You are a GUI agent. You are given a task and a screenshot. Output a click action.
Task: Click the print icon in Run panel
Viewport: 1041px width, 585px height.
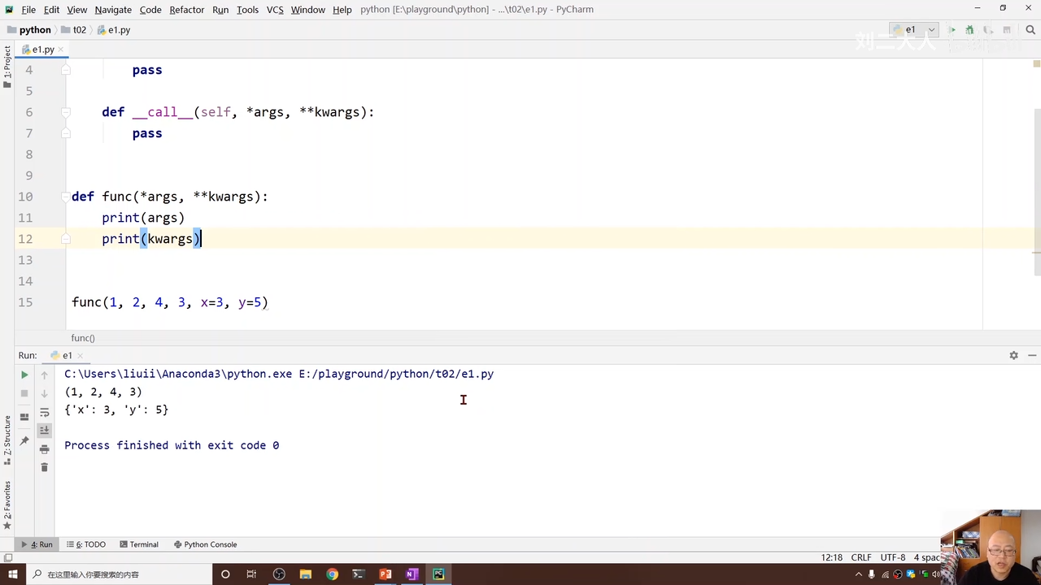(x=45, y=449)
